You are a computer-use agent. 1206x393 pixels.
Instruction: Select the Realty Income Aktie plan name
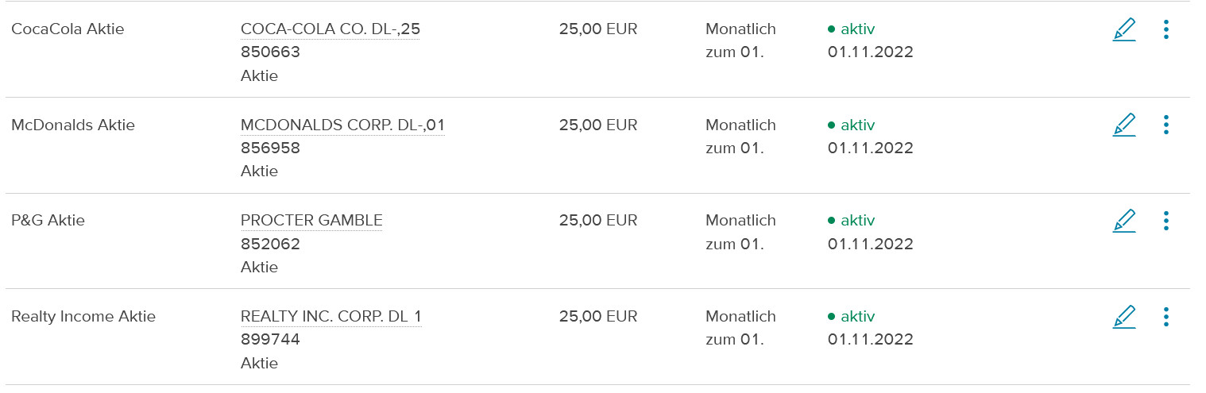click(83, 316)
